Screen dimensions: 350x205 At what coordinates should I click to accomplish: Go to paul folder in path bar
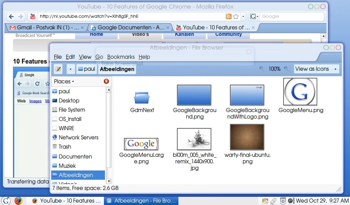coord(86,69)
